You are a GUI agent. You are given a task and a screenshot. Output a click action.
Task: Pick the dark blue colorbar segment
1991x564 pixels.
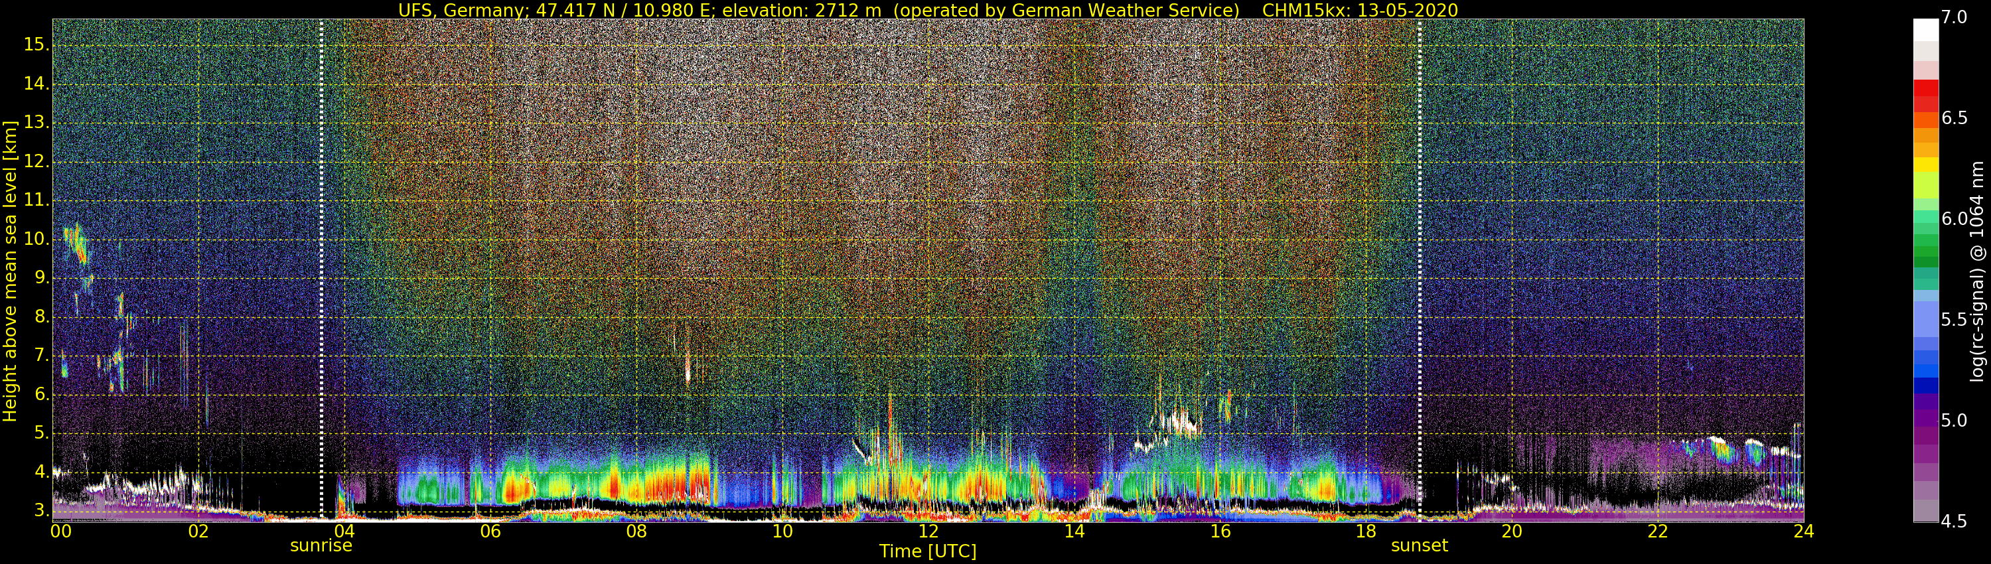[1925, 386]
